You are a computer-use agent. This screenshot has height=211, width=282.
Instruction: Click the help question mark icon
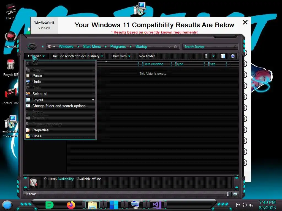[x=232, y=56]
